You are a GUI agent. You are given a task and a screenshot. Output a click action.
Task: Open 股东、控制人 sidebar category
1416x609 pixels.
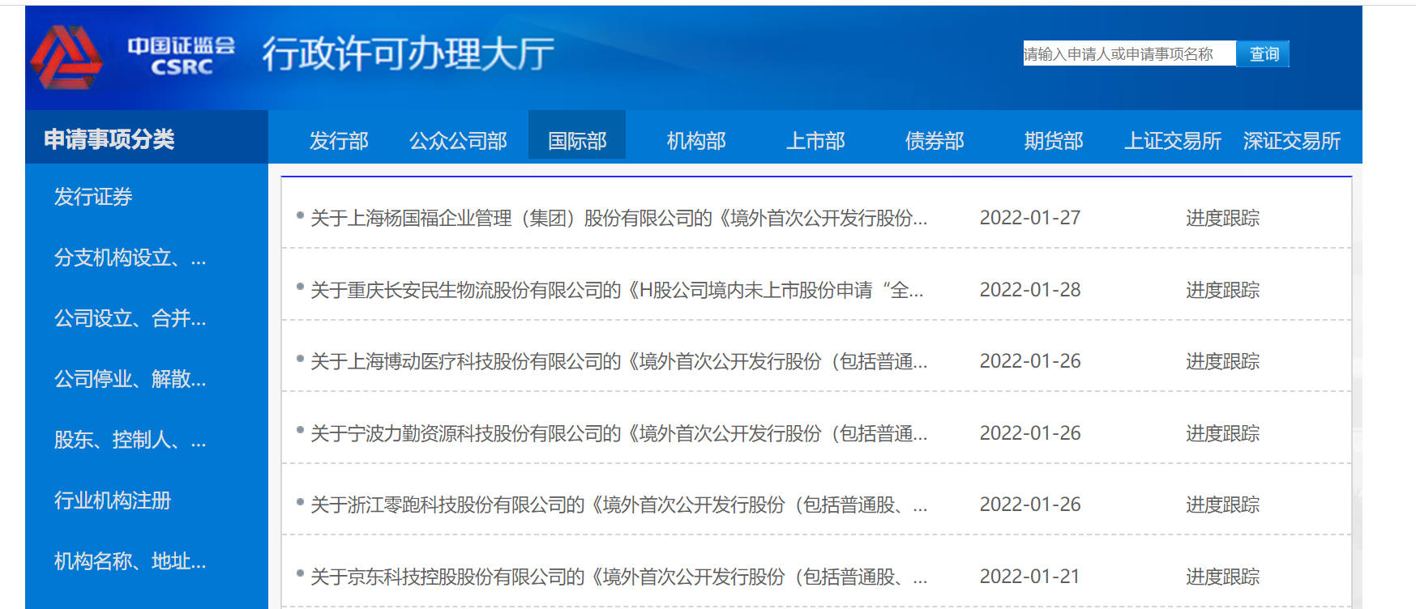click(x=130, y=440)
